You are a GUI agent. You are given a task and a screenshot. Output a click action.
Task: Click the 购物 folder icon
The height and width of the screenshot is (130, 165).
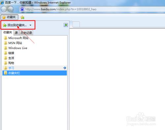(6, 63)
